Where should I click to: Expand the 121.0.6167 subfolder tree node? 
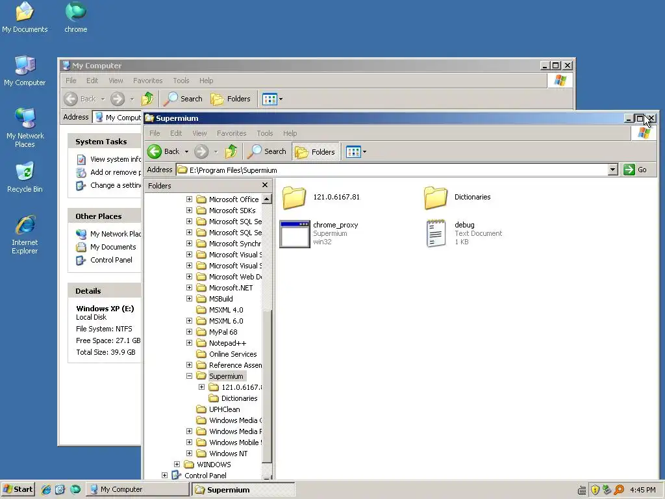click(x=201, y=387)
